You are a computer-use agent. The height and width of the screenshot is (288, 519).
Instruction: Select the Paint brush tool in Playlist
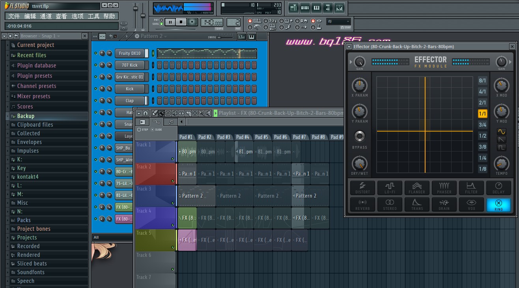(161, 113)
